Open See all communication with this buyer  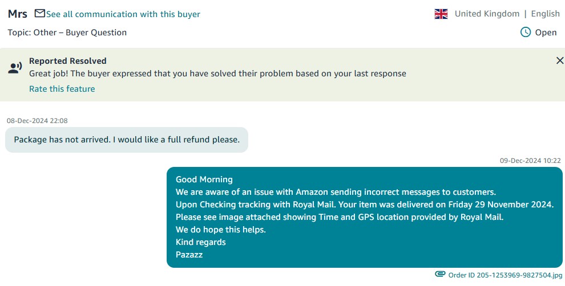pyautogui.click(x=123, y=14)
